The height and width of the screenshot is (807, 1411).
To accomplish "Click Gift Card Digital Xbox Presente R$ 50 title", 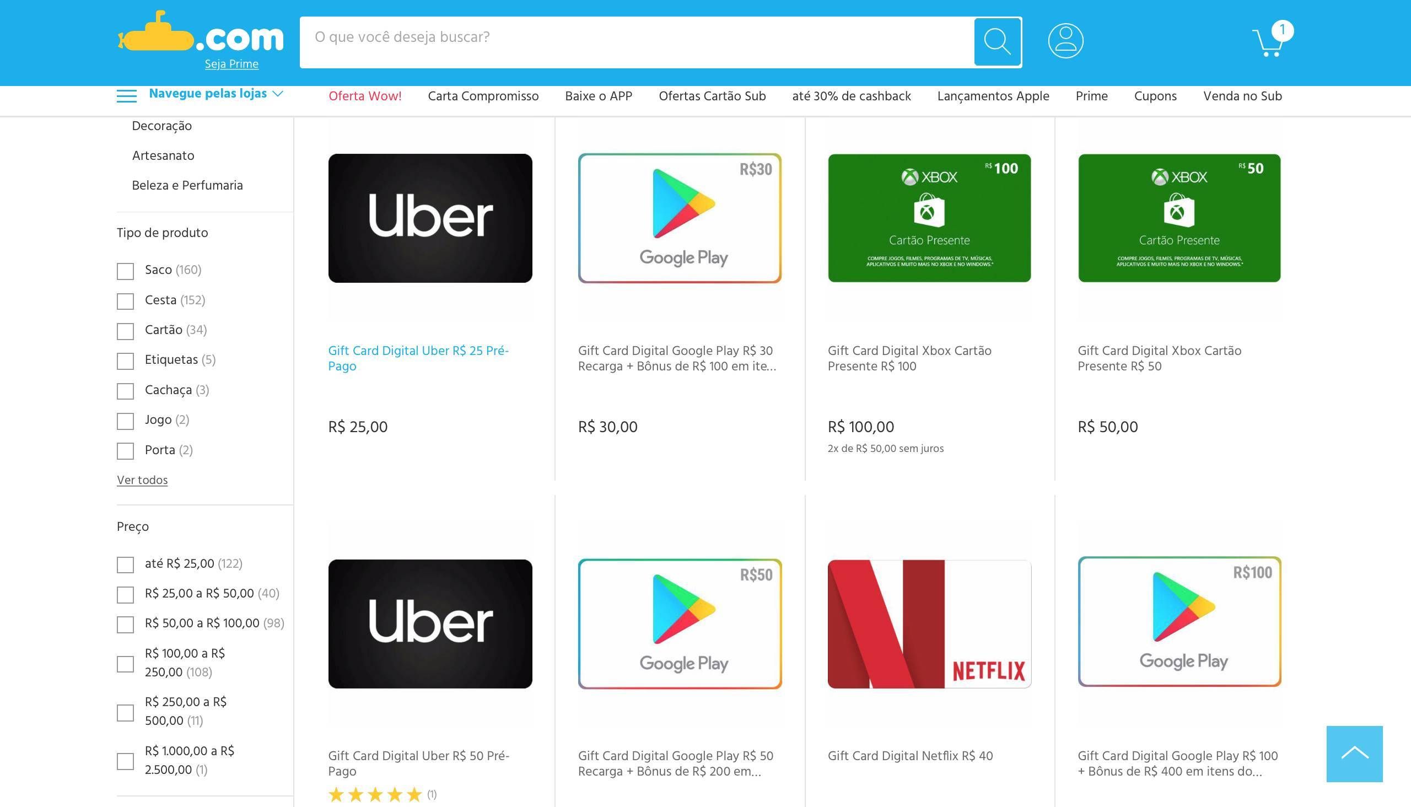I will coord(1160,358).
